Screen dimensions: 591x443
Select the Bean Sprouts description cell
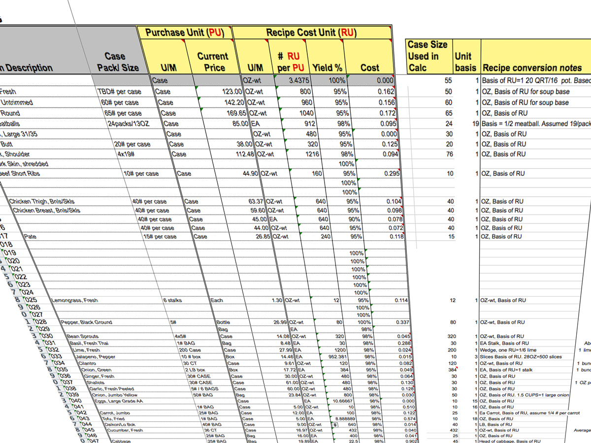[73, 337]
